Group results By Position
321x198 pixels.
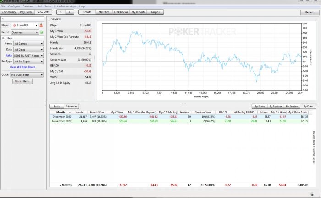click(x=276, y=107)
